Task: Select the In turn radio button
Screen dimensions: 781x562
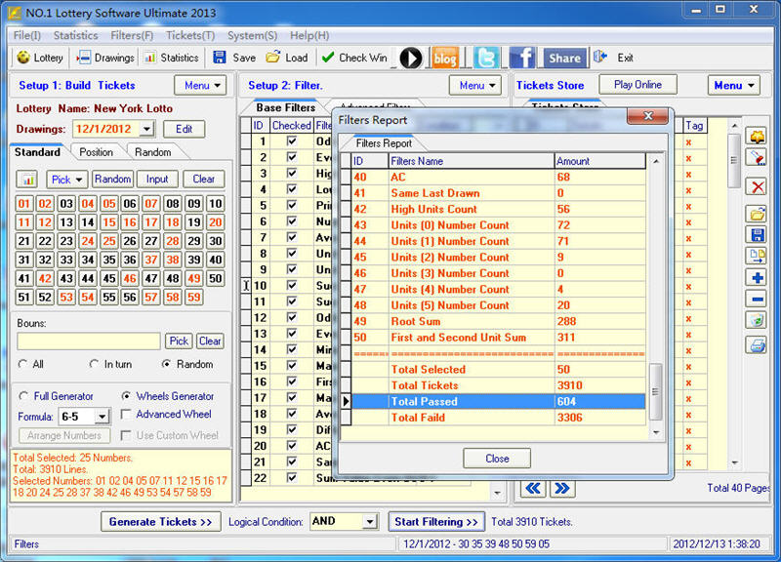Action: click(94, 364)
